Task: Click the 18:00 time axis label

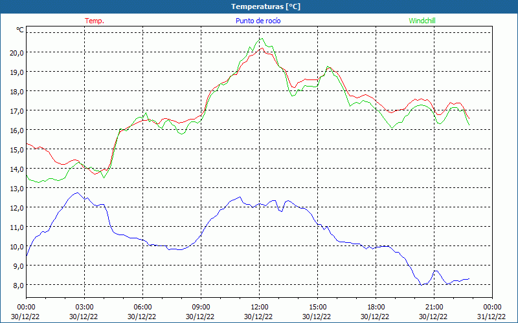Action: (376, 307)
